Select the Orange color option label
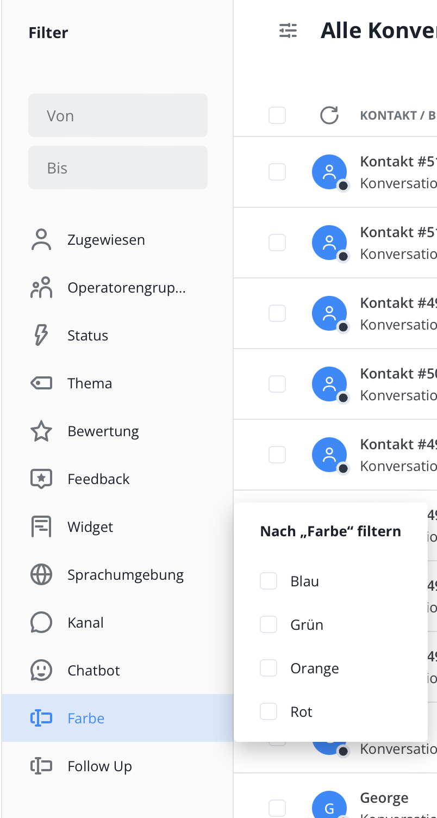 point(315,668)
